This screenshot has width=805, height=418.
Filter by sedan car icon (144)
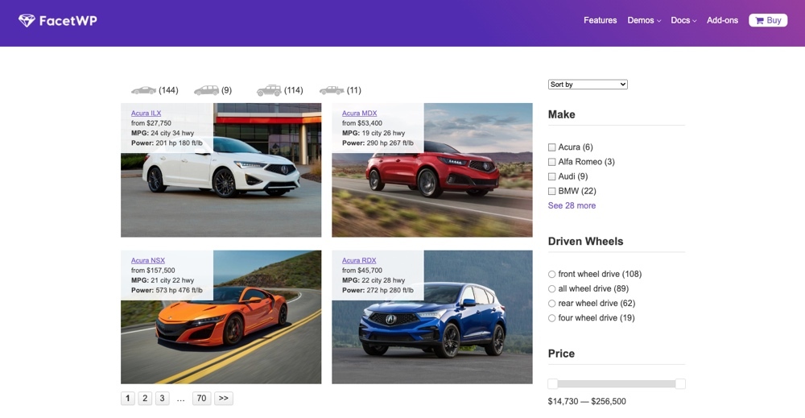144,90
